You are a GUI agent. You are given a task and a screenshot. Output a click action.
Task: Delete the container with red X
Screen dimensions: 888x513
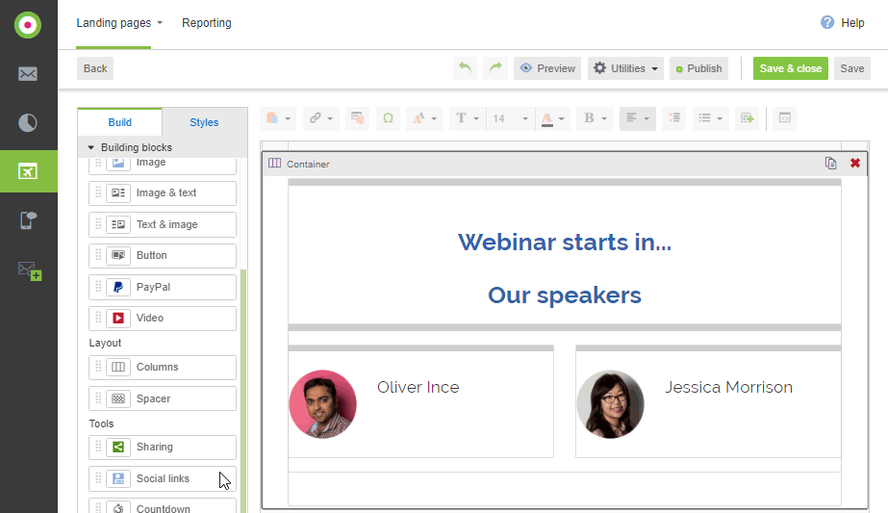click(854, 164)
